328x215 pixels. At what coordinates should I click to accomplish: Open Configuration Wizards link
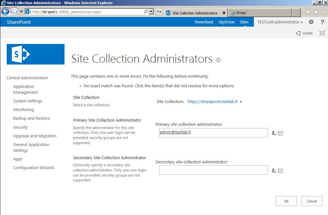pyautogui.click(x=34, y=168)
